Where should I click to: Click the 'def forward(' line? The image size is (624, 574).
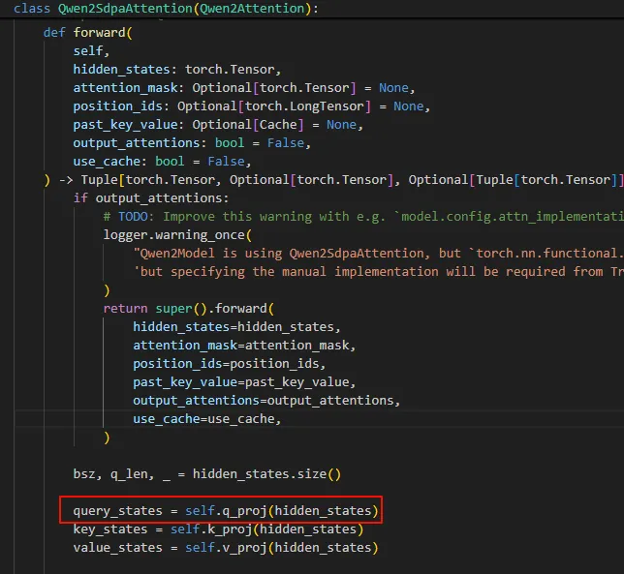click(x=88, y=33)
